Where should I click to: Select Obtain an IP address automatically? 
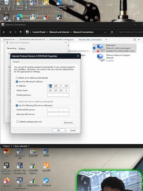click(x=17, y=78)
